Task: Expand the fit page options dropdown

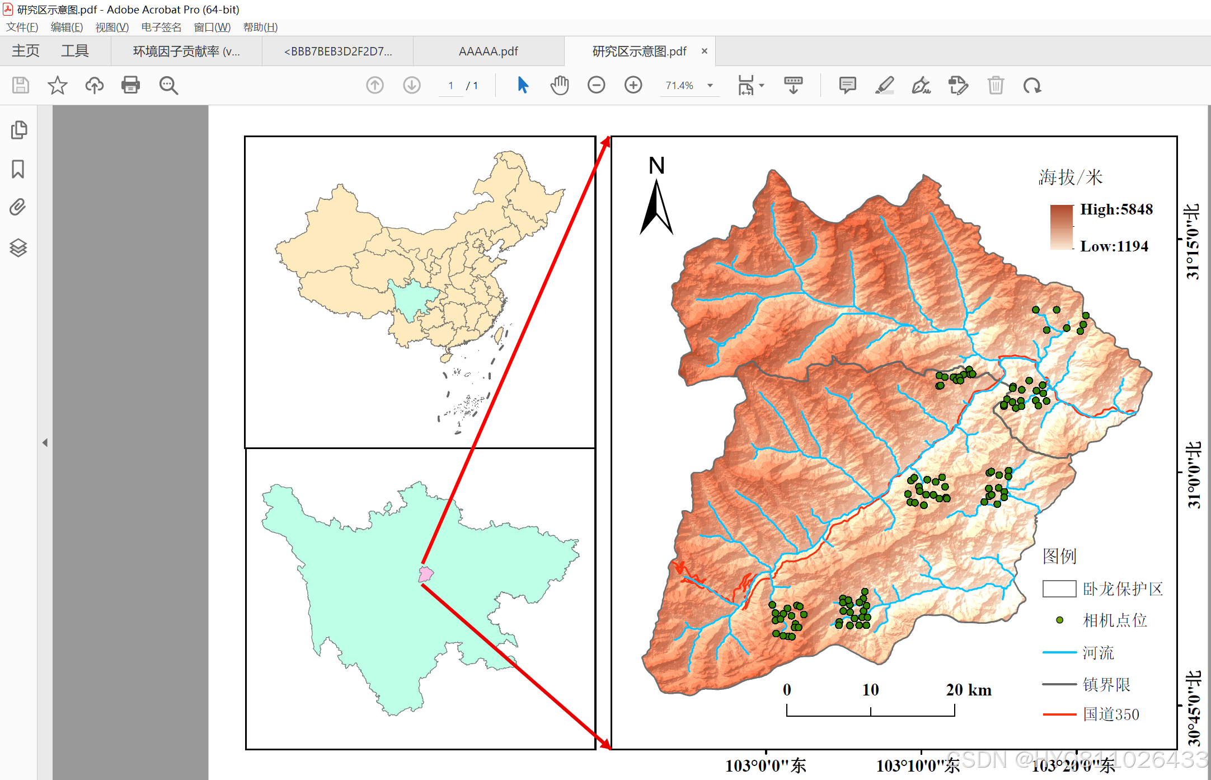Action: [x=762, y=86]
